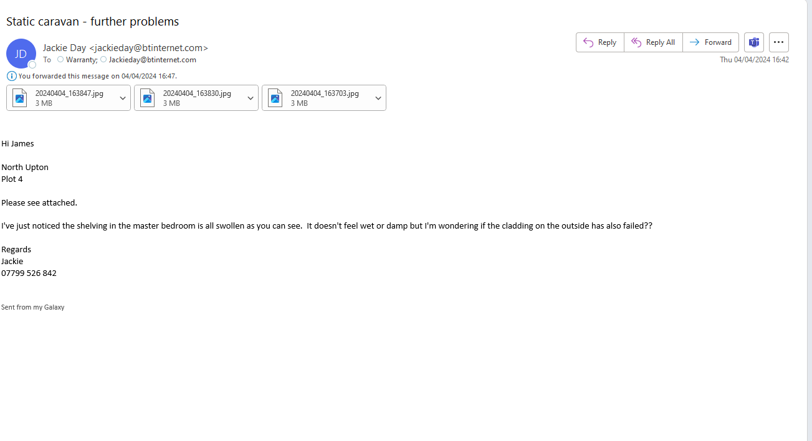Image resolution: width=812 pixels, height=441 pixels.
Task: Click the Jackieday@btinternet.com recipient presence circle
Action: (103, 60)
